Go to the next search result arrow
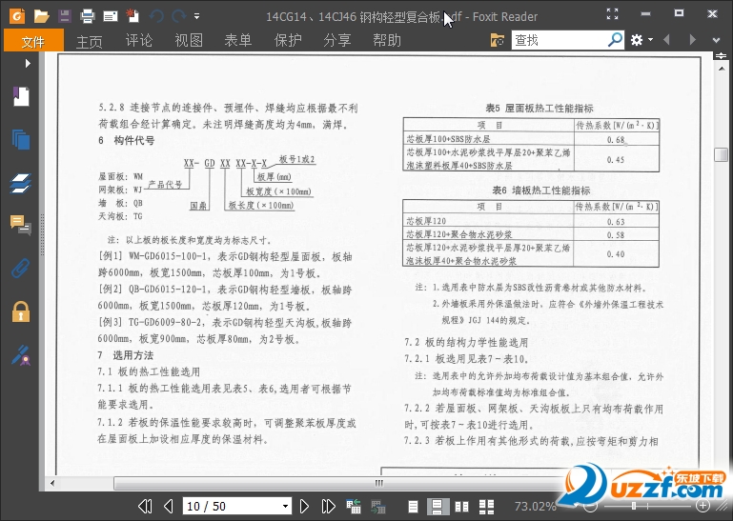 (x=692, y=40)
